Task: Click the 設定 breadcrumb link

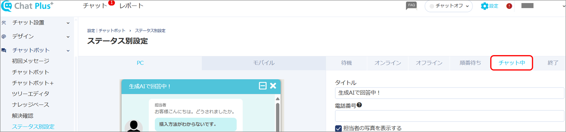Action: (x=91, y=31)
